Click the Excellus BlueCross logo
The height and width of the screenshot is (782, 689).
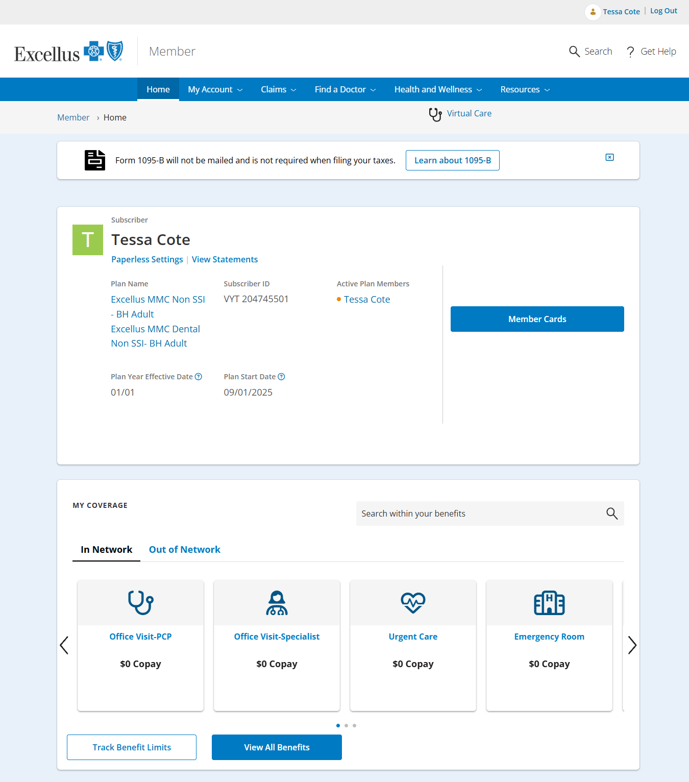pyautogui.click(x=69, y=52)
